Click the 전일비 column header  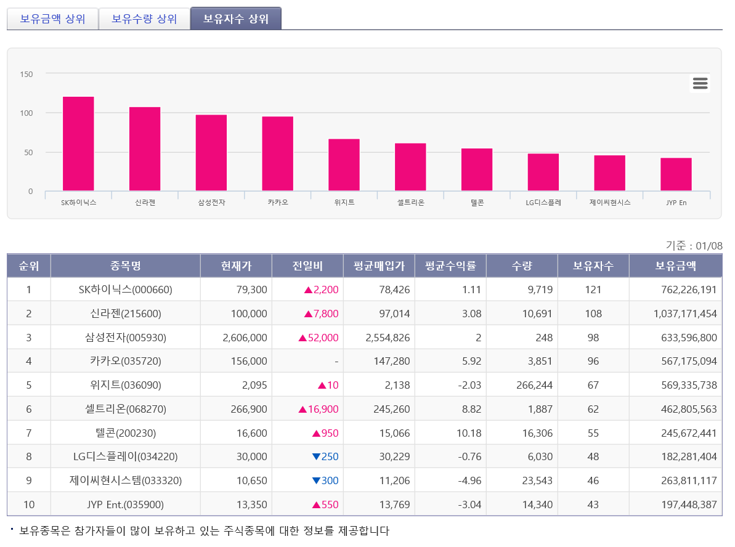[307, 265]
